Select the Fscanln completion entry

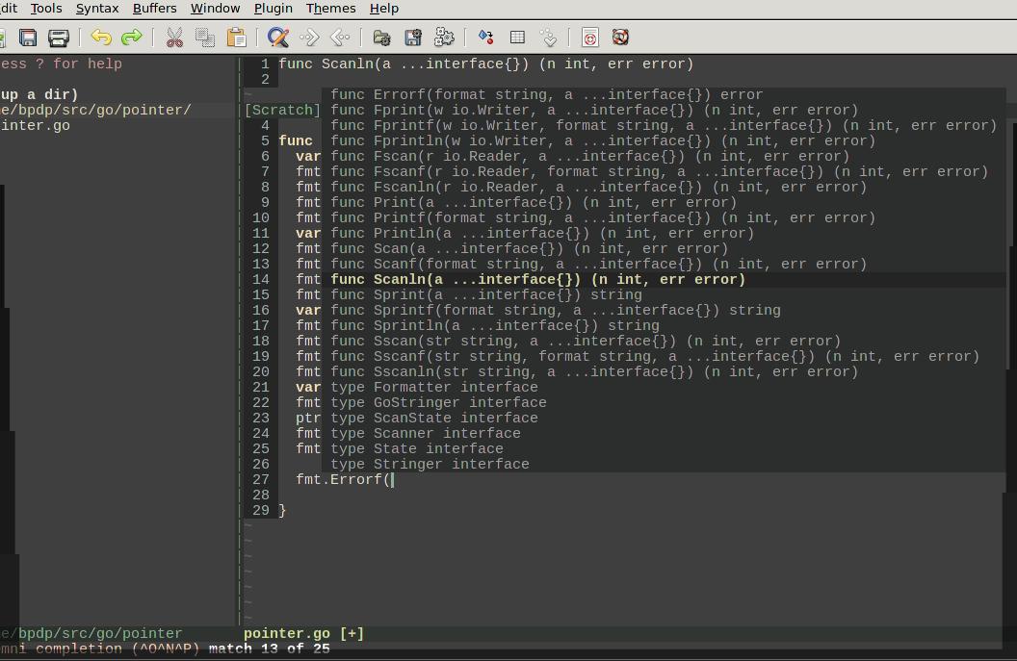664,188
